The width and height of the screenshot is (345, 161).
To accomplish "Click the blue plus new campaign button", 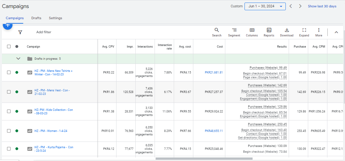I will (7, 26).
